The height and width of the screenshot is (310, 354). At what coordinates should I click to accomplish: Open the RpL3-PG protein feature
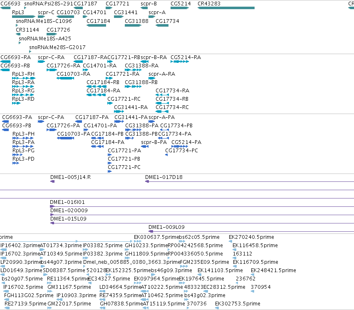pos(17,155)
